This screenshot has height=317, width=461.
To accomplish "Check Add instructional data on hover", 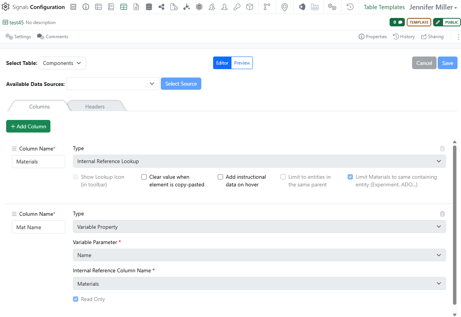I will pos(220,177).
